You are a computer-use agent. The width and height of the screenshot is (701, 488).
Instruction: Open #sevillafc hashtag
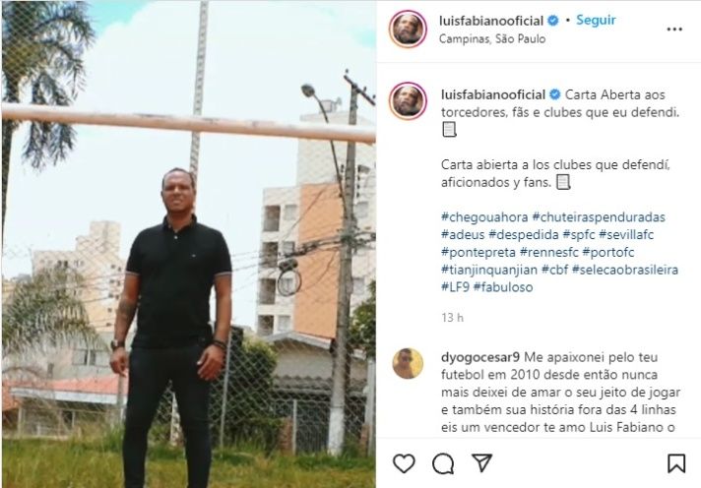click(x=626, y=234)
